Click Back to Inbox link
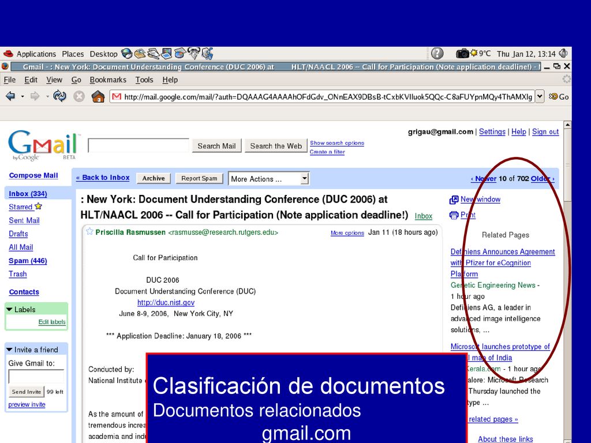This screenshot has height=443, width=591. tap(103, 178)
